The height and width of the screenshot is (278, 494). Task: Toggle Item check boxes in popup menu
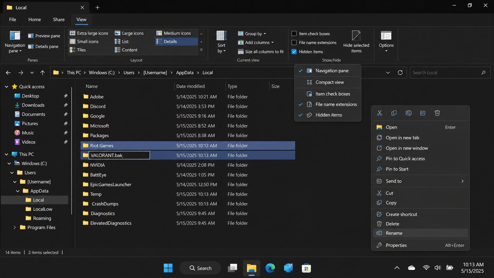328,94
